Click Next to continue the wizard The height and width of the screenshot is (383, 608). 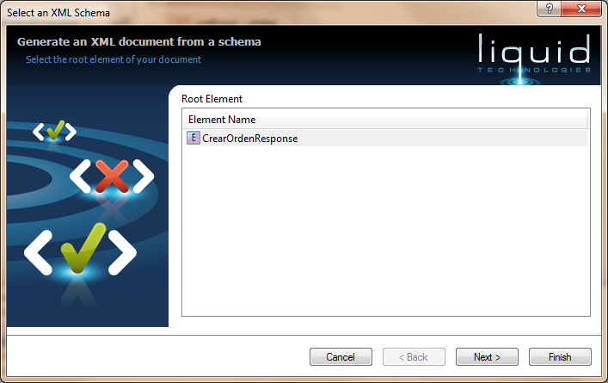point(487,357)
